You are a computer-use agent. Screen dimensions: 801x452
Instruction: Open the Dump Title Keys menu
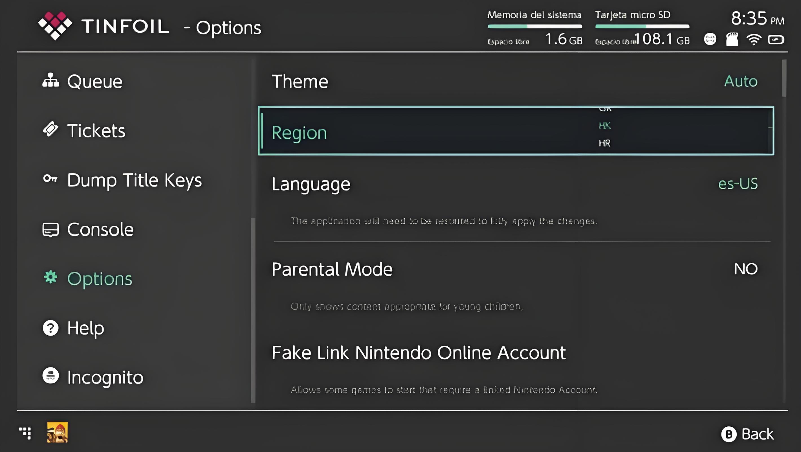tap(134, 180)
